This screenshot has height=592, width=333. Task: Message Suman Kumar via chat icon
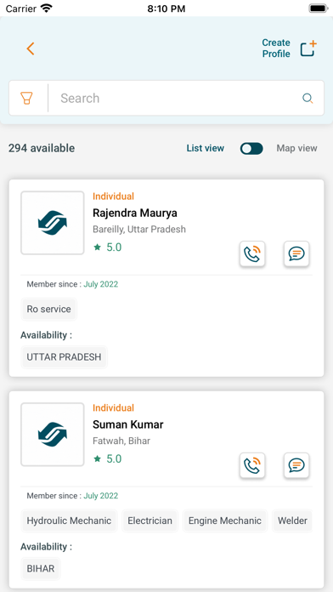click(296, 465)
